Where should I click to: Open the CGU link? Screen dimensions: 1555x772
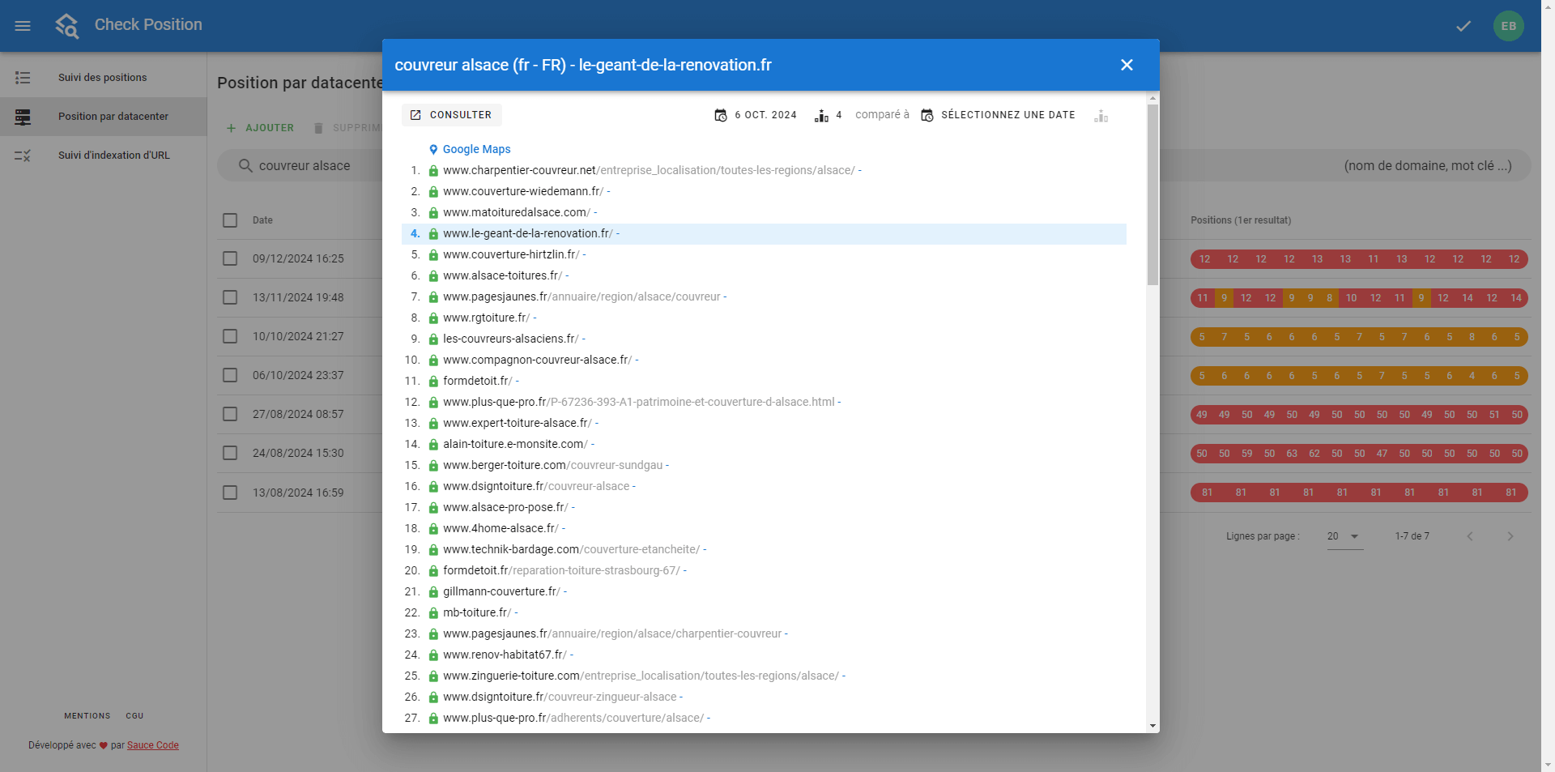tap(134, 716)
